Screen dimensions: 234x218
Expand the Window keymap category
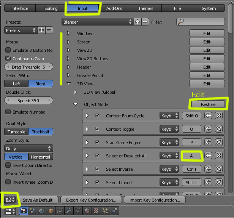(x=68, y=34)
